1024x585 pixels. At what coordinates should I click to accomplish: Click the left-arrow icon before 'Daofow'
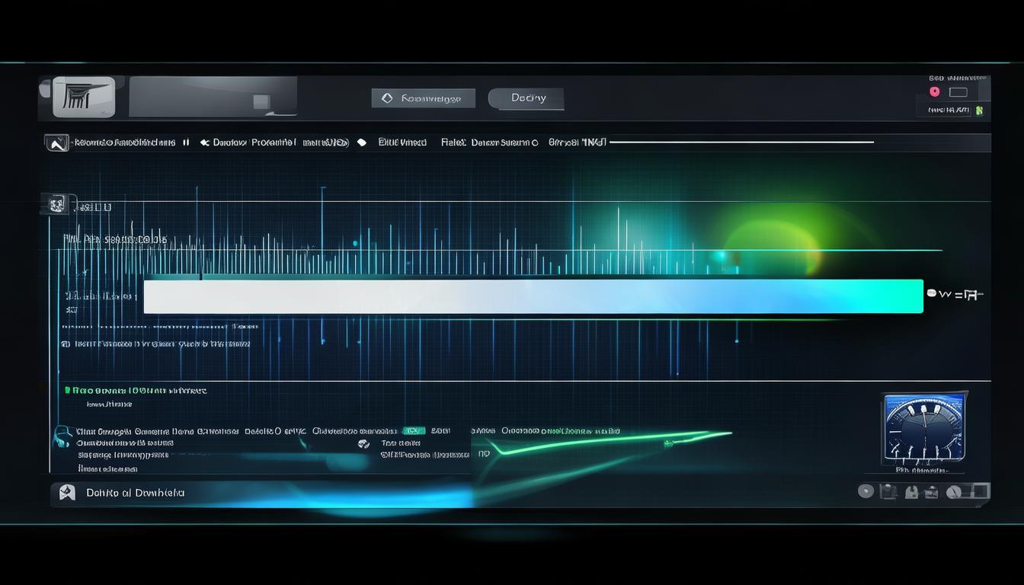[x=204, y=142]
